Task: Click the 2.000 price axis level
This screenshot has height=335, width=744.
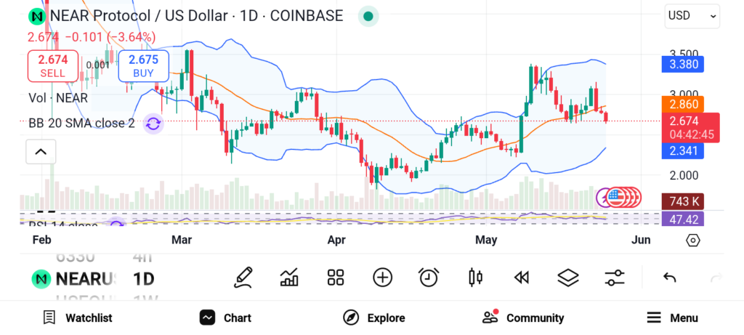Action: (684, 176)
